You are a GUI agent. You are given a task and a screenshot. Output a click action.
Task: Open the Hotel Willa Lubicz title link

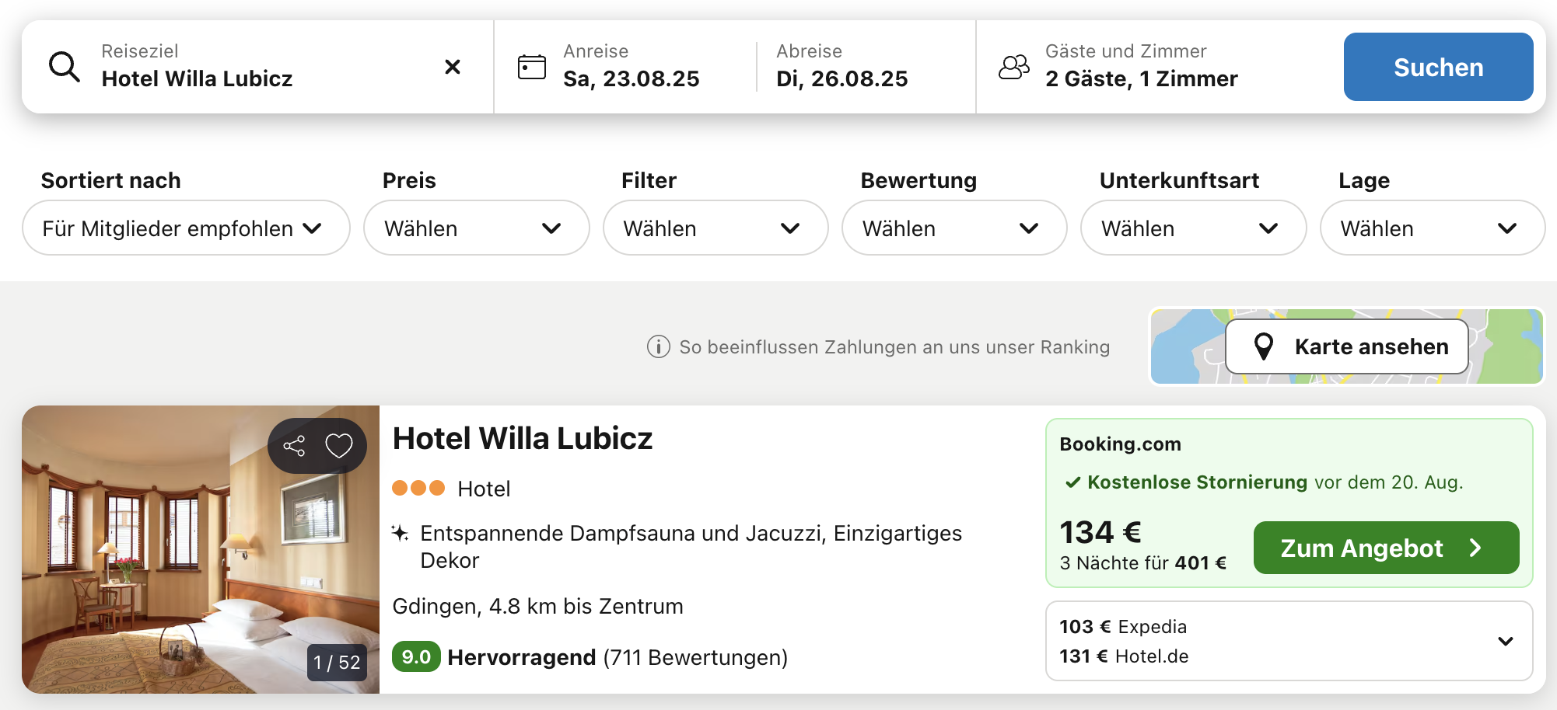(x=522, y=439)
